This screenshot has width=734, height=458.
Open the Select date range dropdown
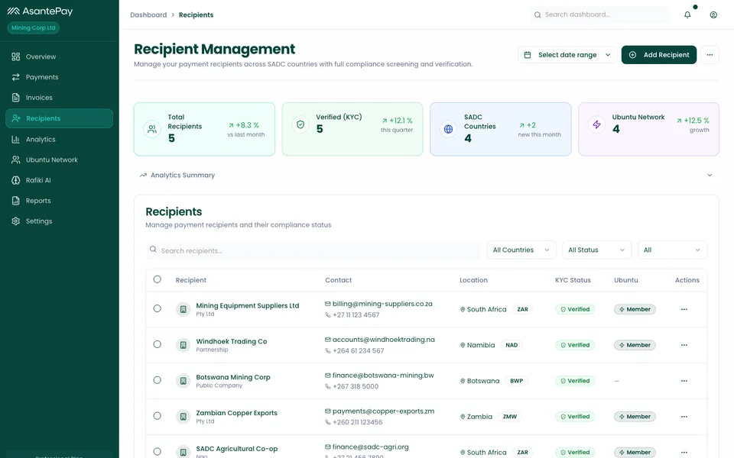(567, 55)
